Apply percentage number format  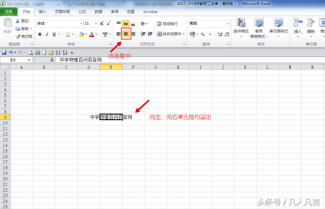pyautogui.click(x=203, y=34)
